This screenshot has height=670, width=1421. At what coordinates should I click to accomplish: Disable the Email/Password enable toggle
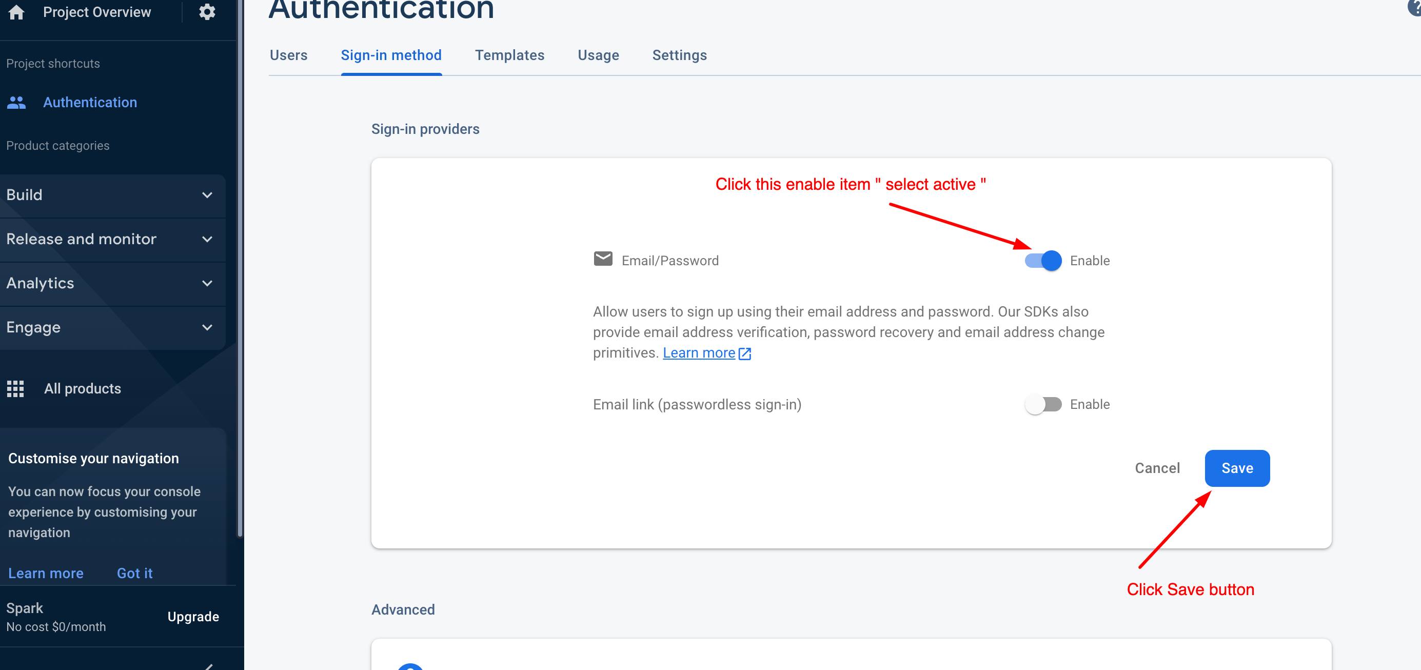pyautogui.click(x=1042, y=261)
